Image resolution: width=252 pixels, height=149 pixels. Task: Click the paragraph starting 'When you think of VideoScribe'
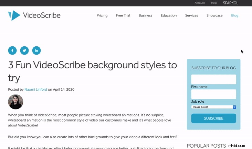tap(90, 120)
